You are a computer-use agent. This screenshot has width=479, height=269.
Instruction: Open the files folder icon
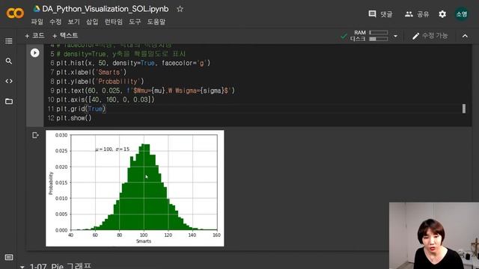[x=9, y=102]
